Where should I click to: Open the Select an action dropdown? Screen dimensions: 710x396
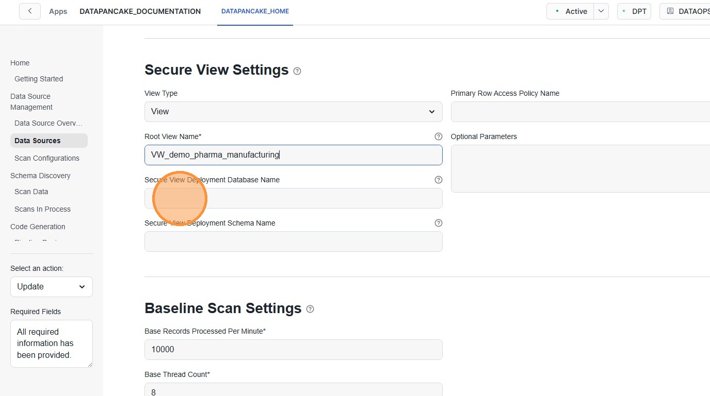pos(51,287)
